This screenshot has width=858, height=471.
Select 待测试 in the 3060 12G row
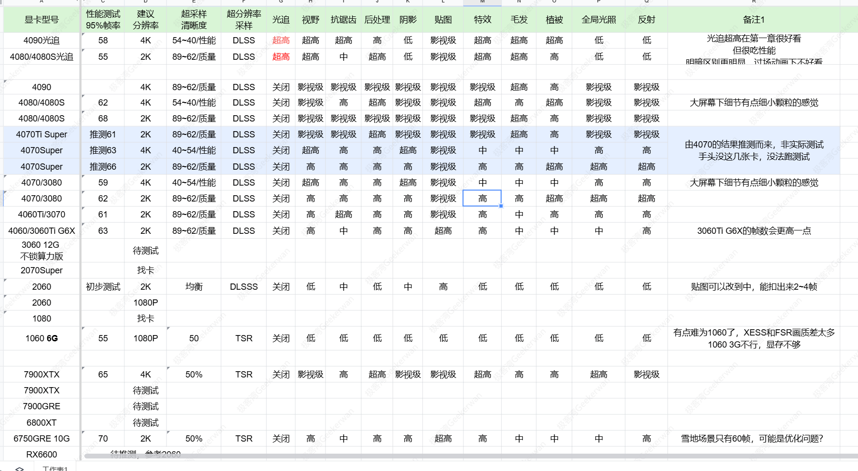coord(145,251)
